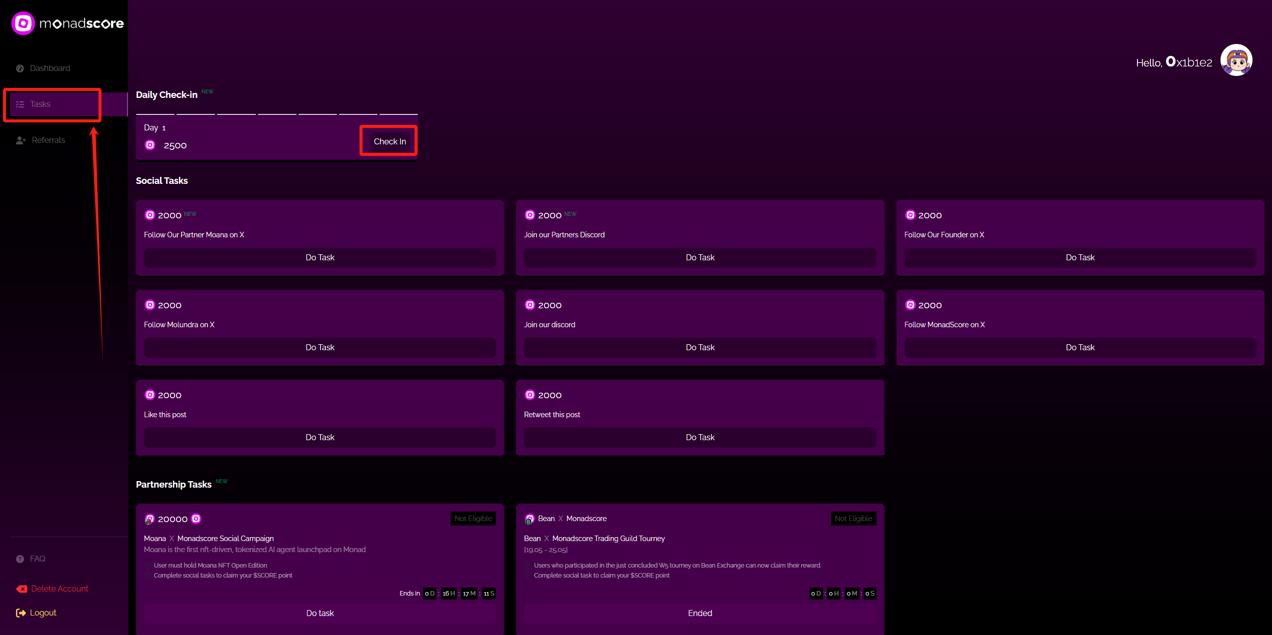1272x635 pixels.
Task: Click the score coin icon after 20000
Action: [x=196, y=519]
